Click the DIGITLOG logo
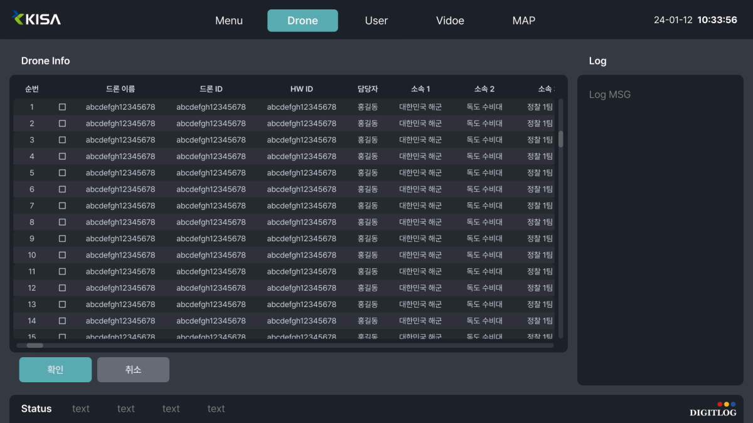This screenshot has width=753, height=423. click(712, 410)
